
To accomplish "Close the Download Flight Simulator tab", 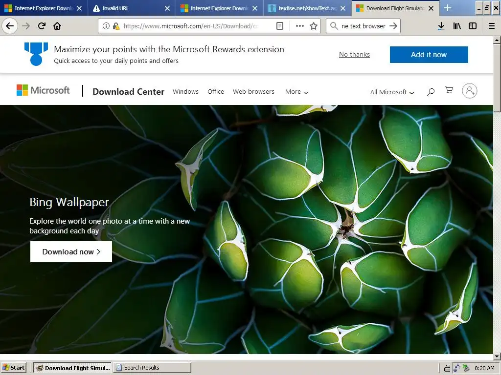I will coord(431,8).
